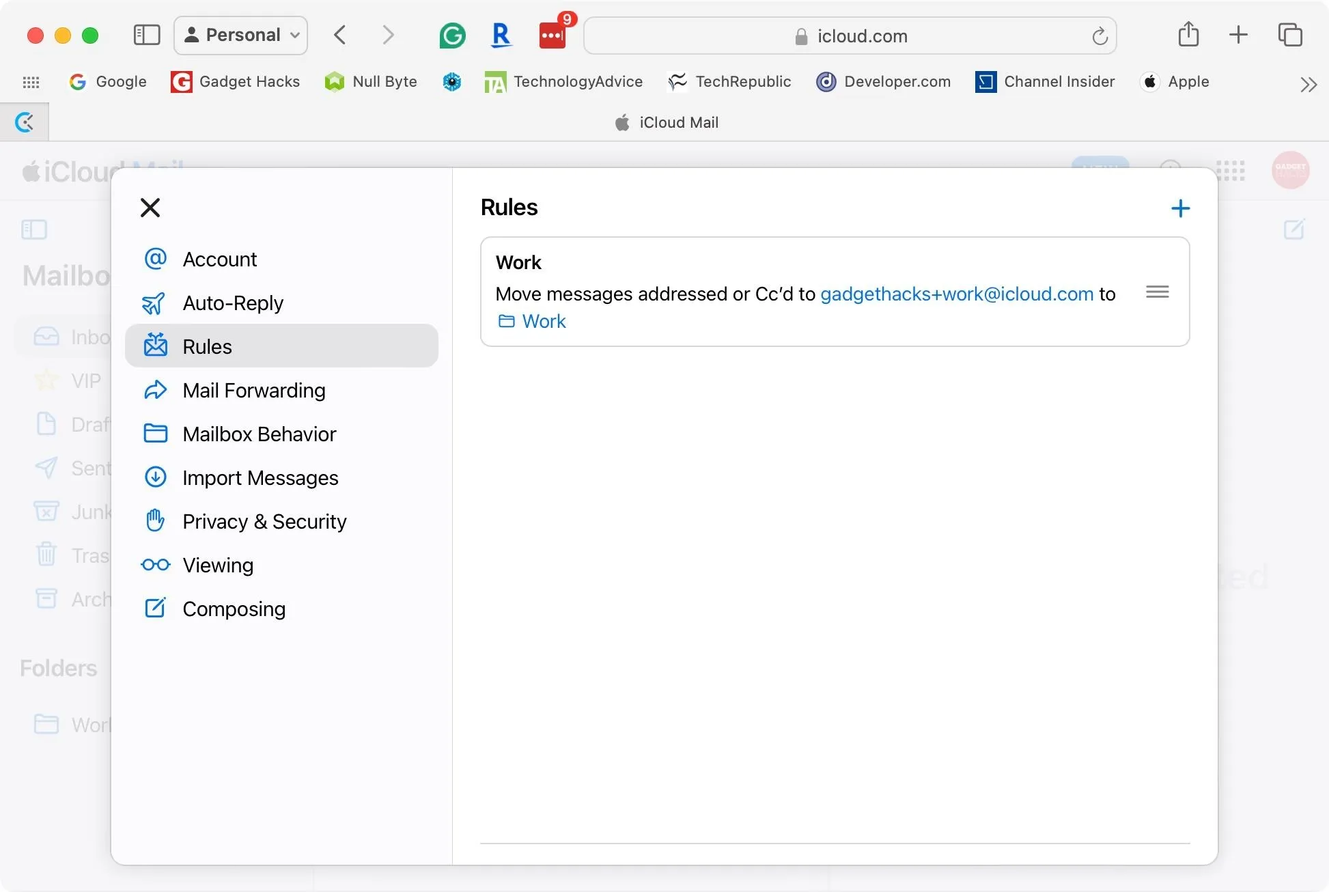
Task: Close the iCloud Mail settings dialog
Action: (150, 208)
